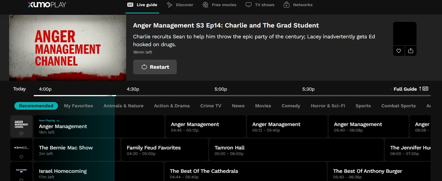
Task: Select the Recommended category filter
Action: click(x=36, y=106)
